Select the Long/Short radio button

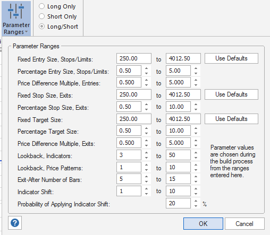[x=41, y=27]
